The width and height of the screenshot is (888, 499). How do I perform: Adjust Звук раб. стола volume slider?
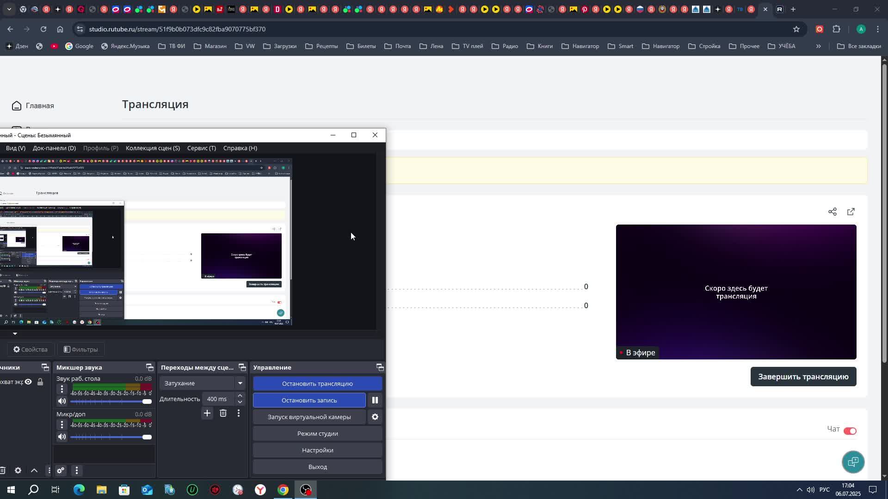coord(111,401)
